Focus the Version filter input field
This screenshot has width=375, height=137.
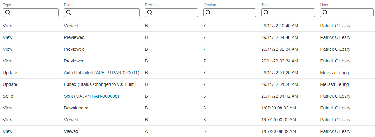click(230, 13)
